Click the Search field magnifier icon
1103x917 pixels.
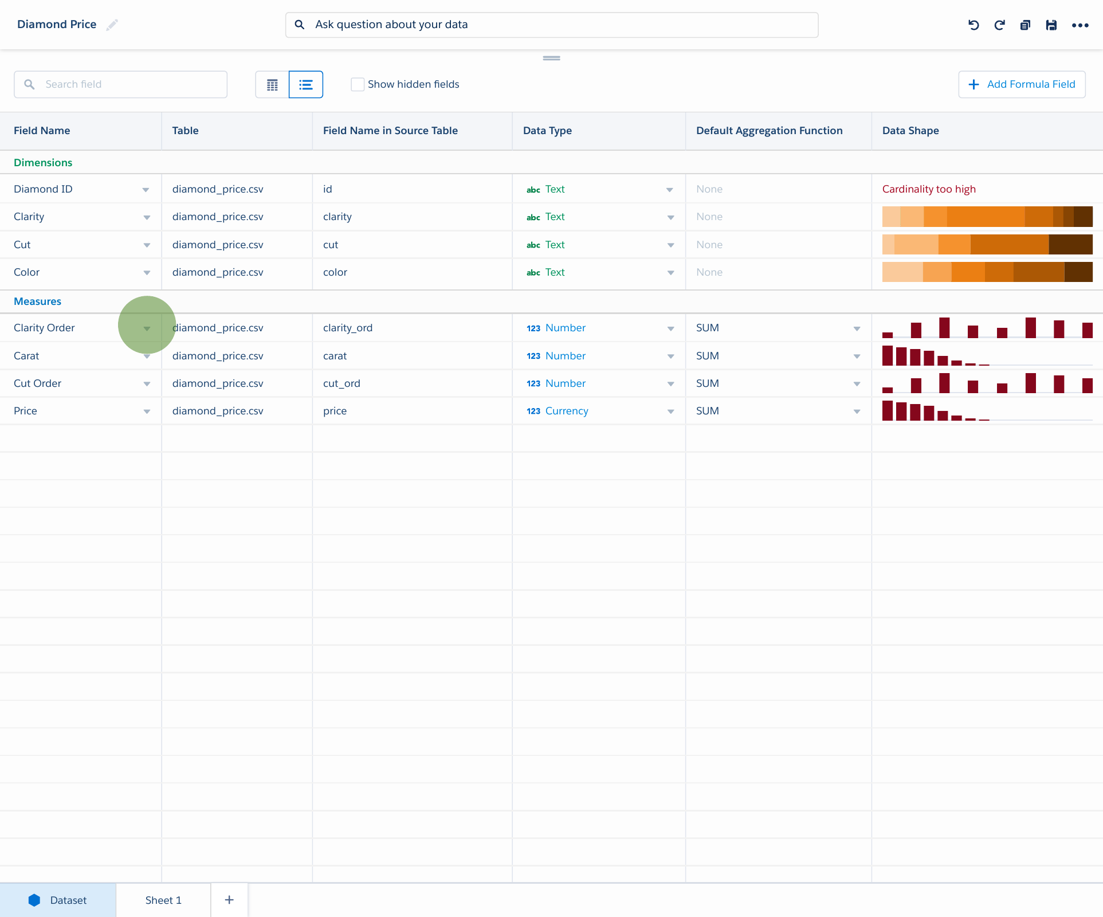pyautogui.click(x=29, y=84)
